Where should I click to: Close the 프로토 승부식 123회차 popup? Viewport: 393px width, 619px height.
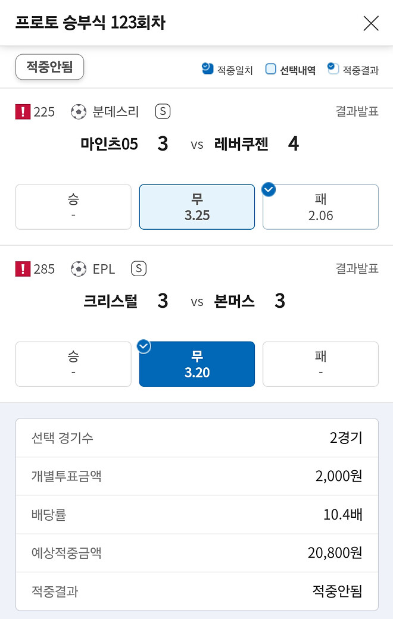371,23
